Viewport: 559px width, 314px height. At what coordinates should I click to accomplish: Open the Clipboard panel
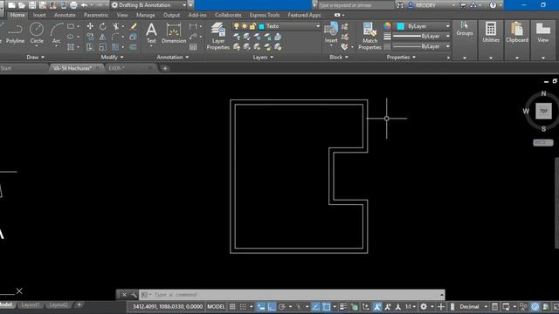pyautogui.click(x=517, y=33)
